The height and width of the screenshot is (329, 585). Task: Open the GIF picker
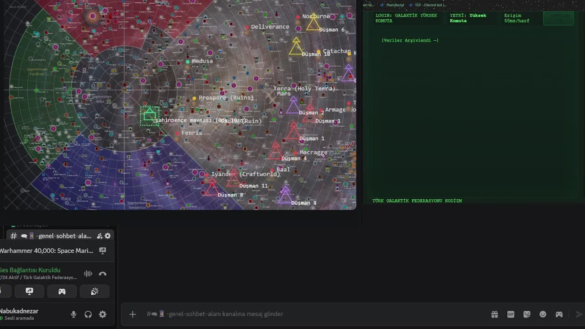pyautogui.click(x=511, y=314)
